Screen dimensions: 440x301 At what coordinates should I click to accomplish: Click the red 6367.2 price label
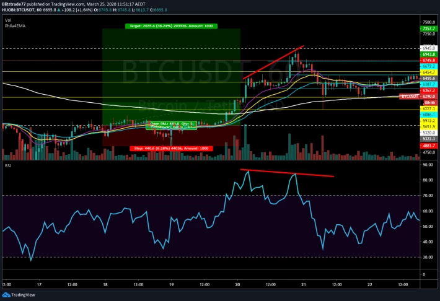pos(428,90)
